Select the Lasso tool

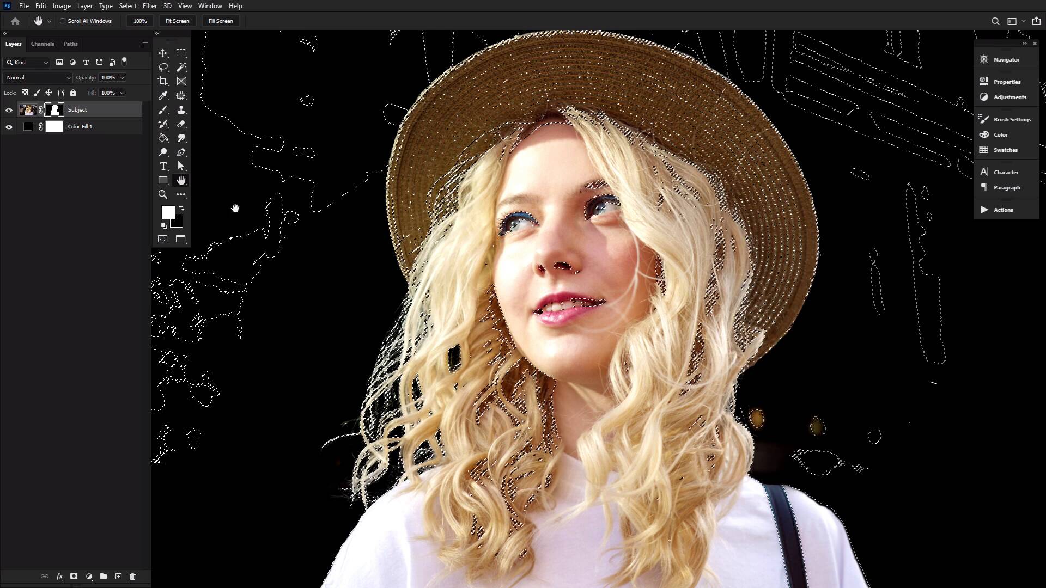click(163, 67)
